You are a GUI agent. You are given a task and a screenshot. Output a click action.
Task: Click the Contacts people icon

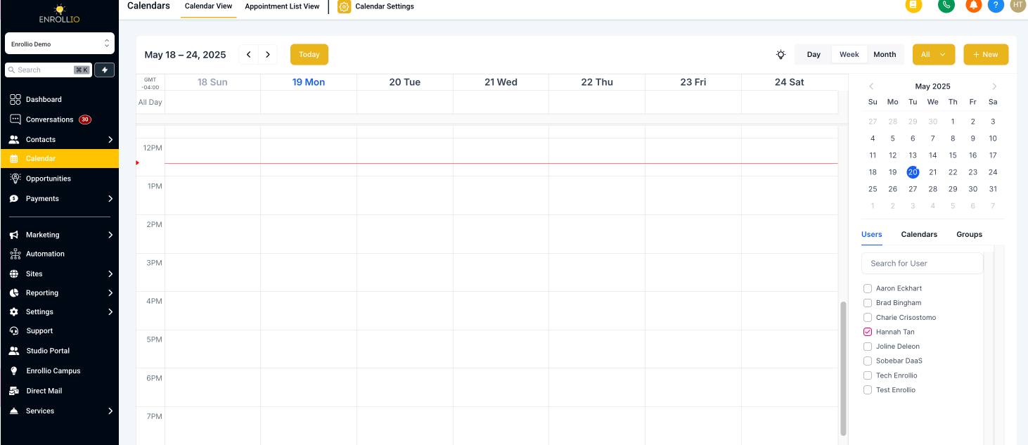coord(15,139)
